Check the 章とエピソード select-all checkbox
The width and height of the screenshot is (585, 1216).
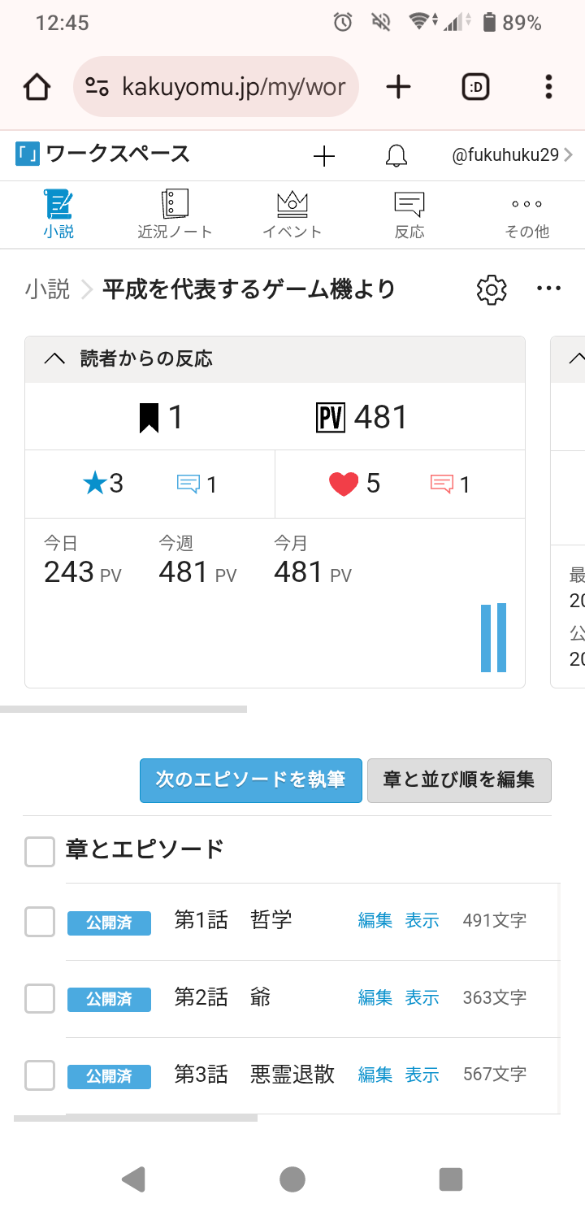point(40,851)
